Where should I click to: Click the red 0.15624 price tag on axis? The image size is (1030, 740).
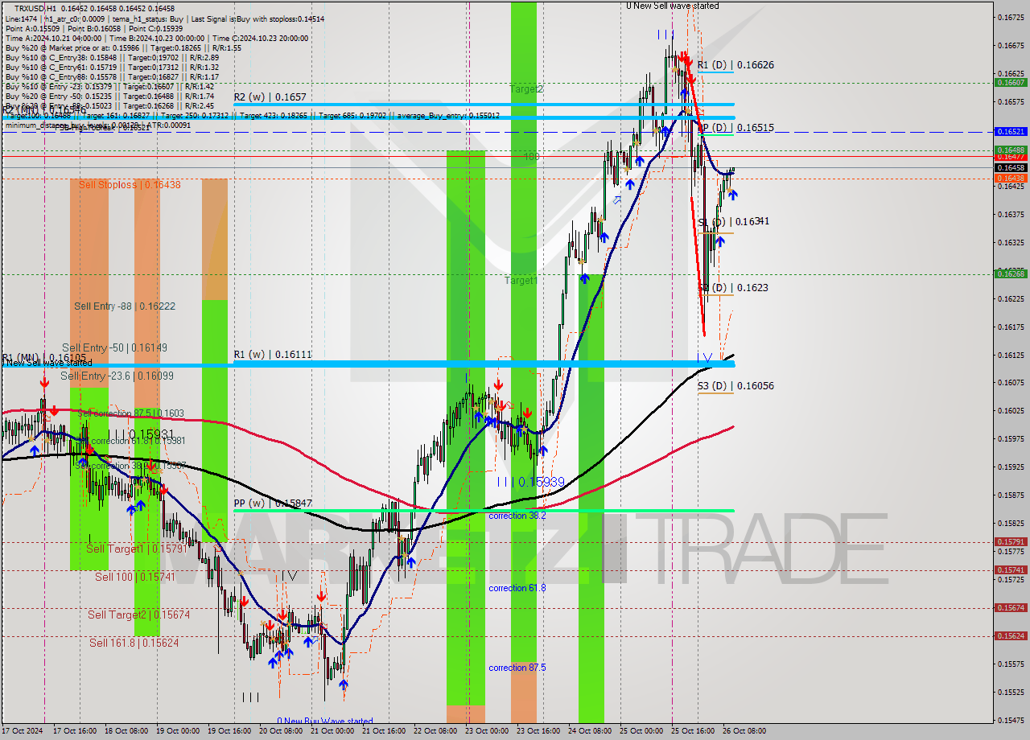(x=1011, y=635)
